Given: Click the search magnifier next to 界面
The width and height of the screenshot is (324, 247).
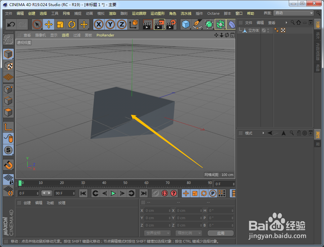Looking at the screenshot, I should pos(318,13).
